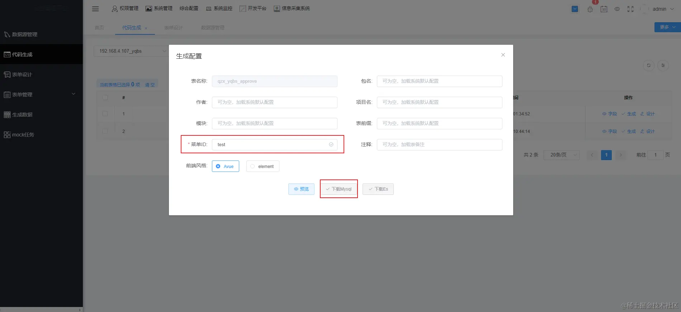Refresh the table with circular refresh icon
This screenshot has height=312, width=681.
click(x=649, y=66)
